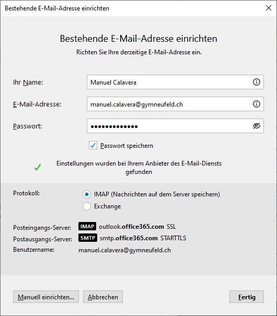This screenshot has width=277, height=316.
Task: Click the Benutzername value manuel.calavera@gymneufeld.ch
Action: [x=124, y=250]
